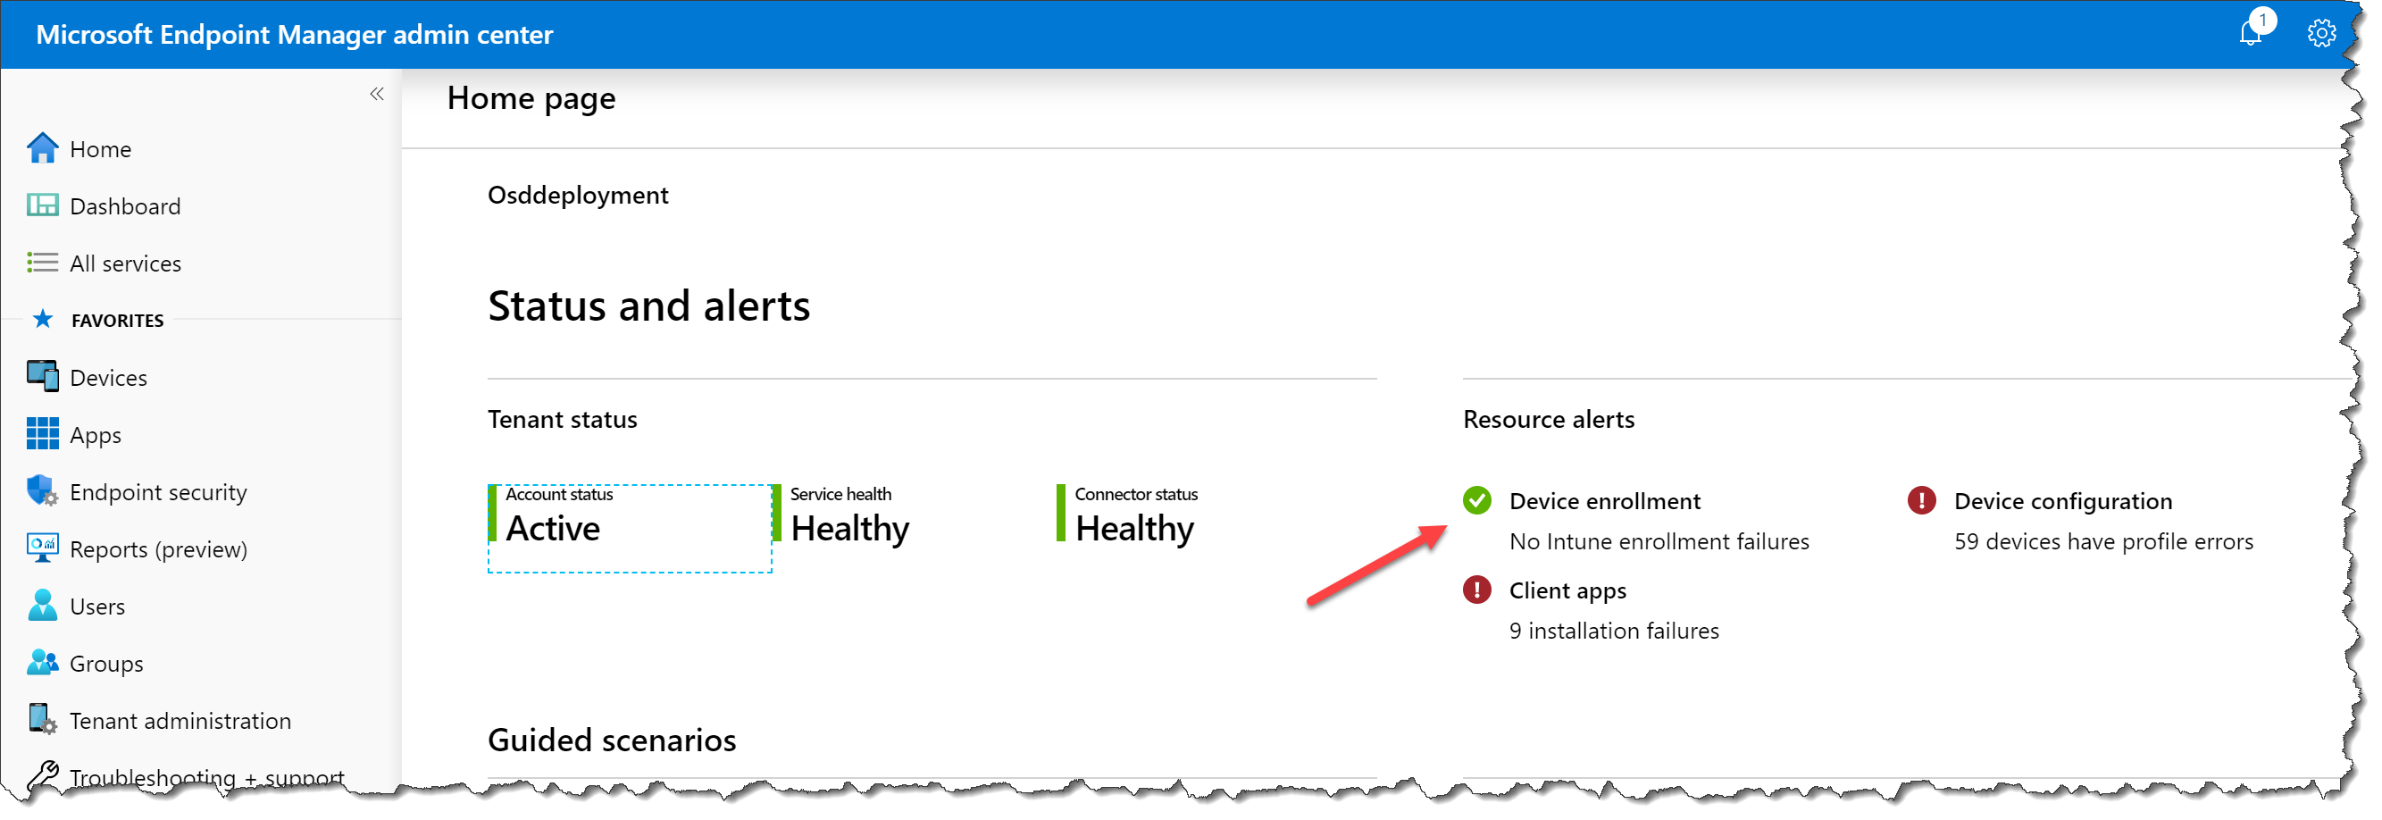This screenshot has width=2382, height=820.
Task: Select the Devices icon in the sidebar
Action: pyautogui.click(x=42, y=376)
